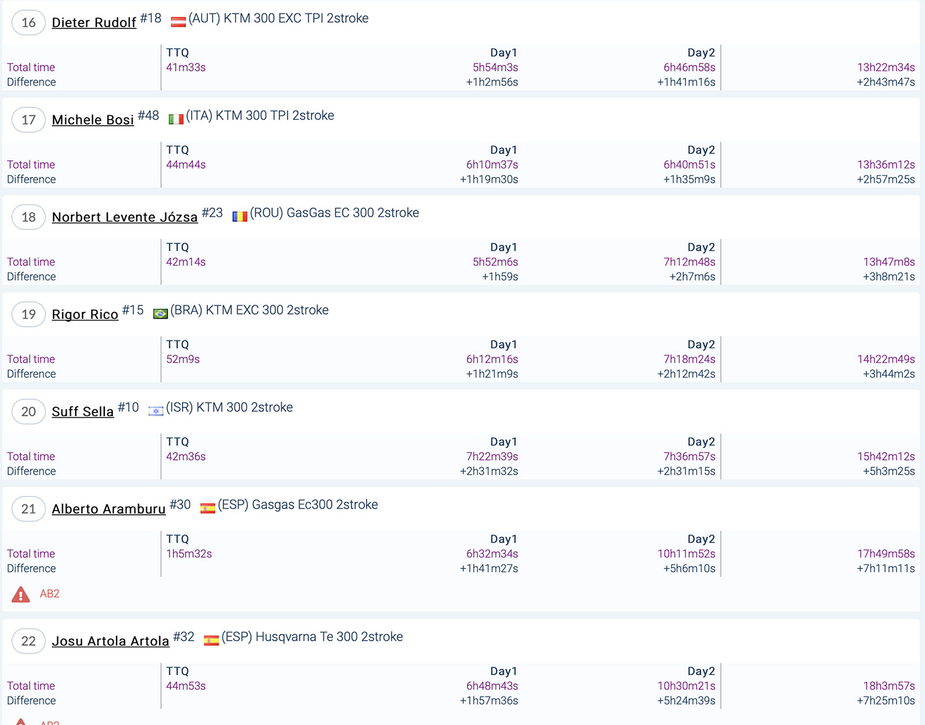925x725 pixels.
Task: Click Dieter Rudolf's 13h22m34s total time
Action: [x=886, y=68]
